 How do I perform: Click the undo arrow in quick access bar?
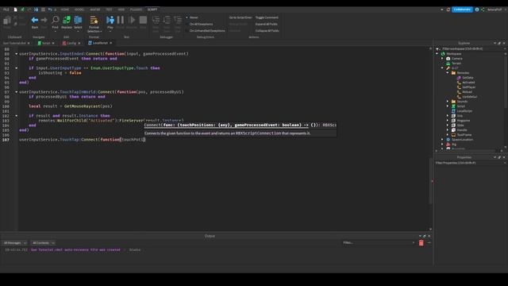coord(49,10)
